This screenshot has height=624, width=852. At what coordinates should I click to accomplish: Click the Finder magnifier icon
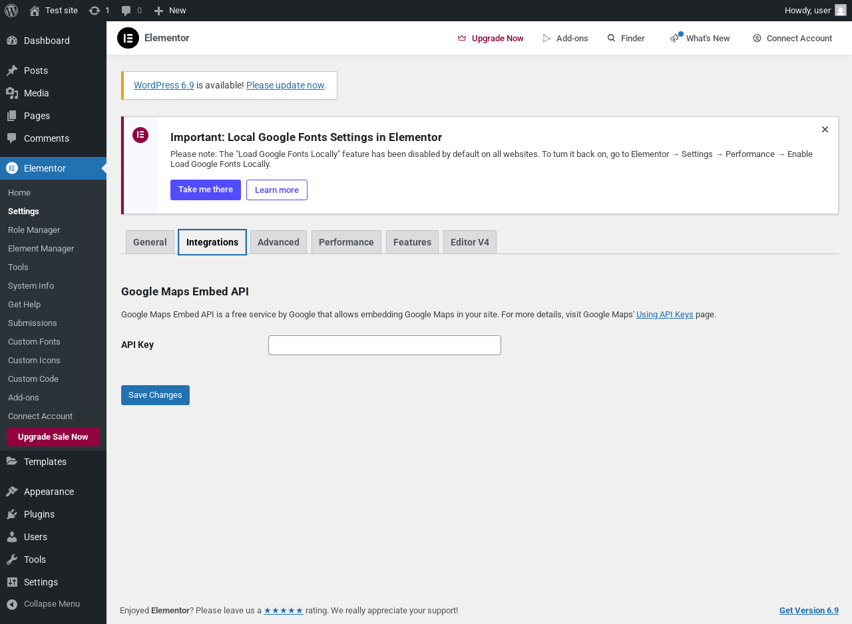[612, 38]
